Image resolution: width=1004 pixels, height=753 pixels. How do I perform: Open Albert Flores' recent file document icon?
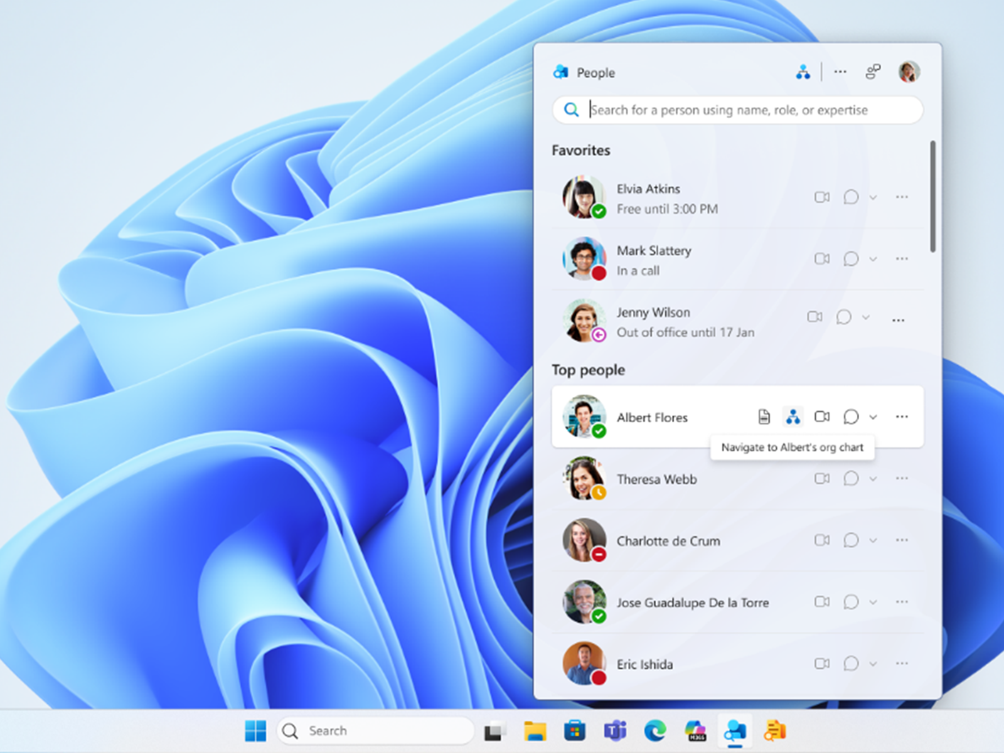(x=764, y=416)
